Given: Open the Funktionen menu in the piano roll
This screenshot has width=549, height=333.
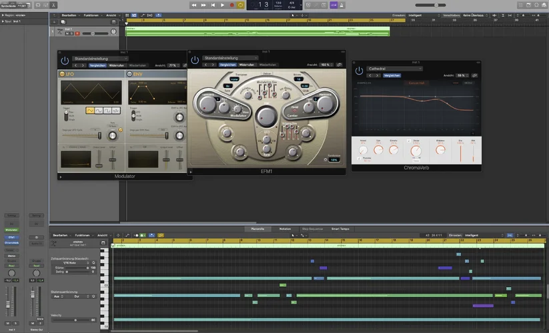Looking at the screenshot, I should coord(82,235).
